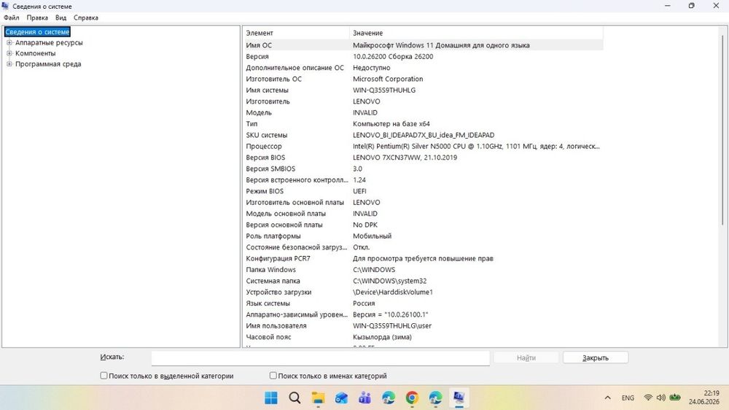Expand the Программная среда node
Screen dimensions: 729x410
click(x=9, y=63)
